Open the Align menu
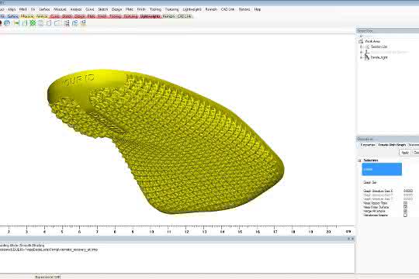Screen dimensions: 419x279 tap(12, 9)
